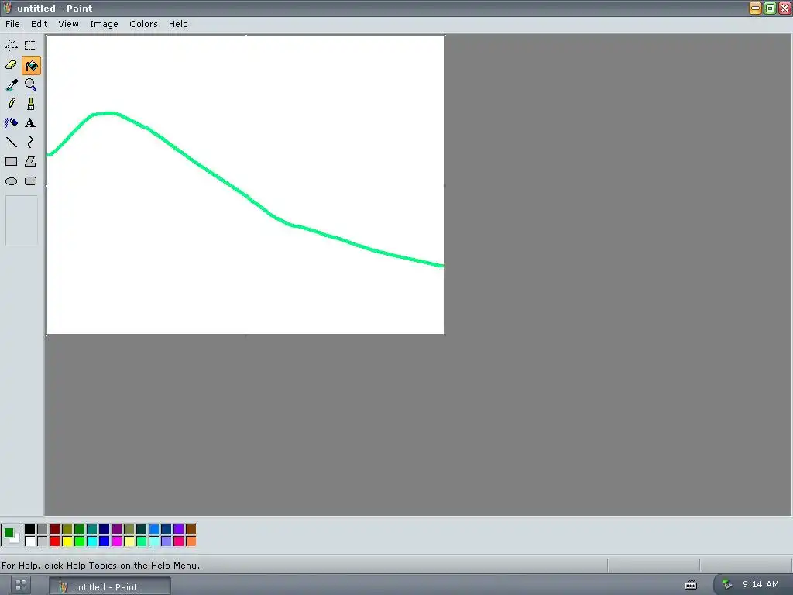Image resolution: width=793 pixels, height=595 pixels.
Task: Open the File menu
Action: click(x=12, y=24)
